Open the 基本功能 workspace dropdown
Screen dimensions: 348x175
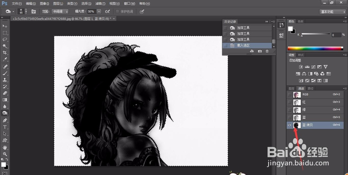point(332,12)
